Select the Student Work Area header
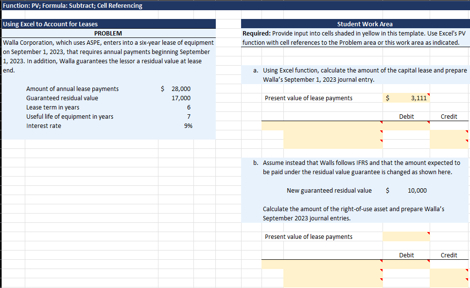The height and width of the screenshot is (288, 470). 365,23
